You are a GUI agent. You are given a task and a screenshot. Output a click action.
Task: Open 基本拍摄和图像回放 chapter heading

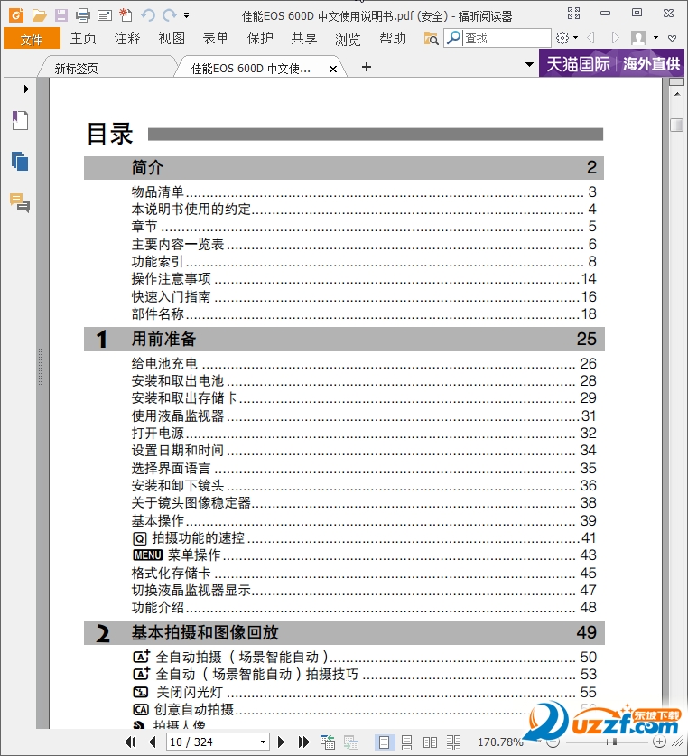click(344, 632)
